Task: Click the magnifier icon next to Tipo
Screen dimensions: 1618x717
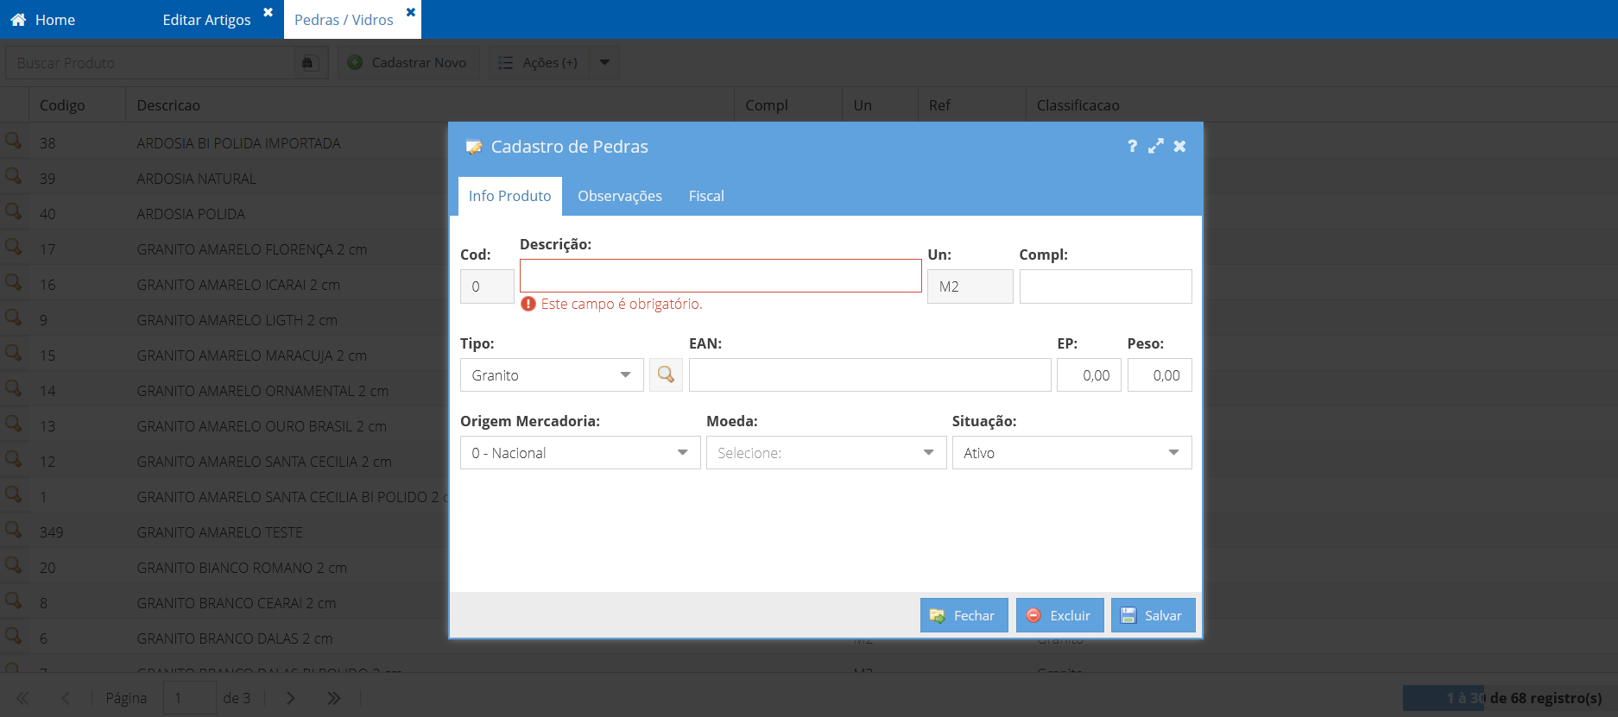Action: 666,374
